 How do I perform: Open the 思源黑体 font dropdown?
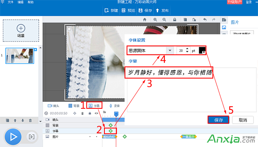point(170,50)
